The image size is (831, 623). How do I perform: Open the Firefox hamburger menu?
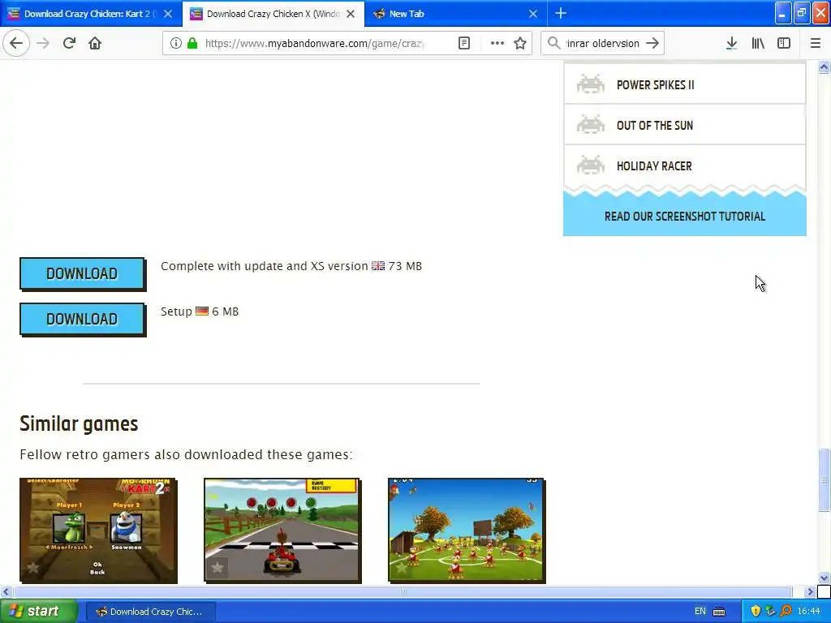(x=815, y=44)
